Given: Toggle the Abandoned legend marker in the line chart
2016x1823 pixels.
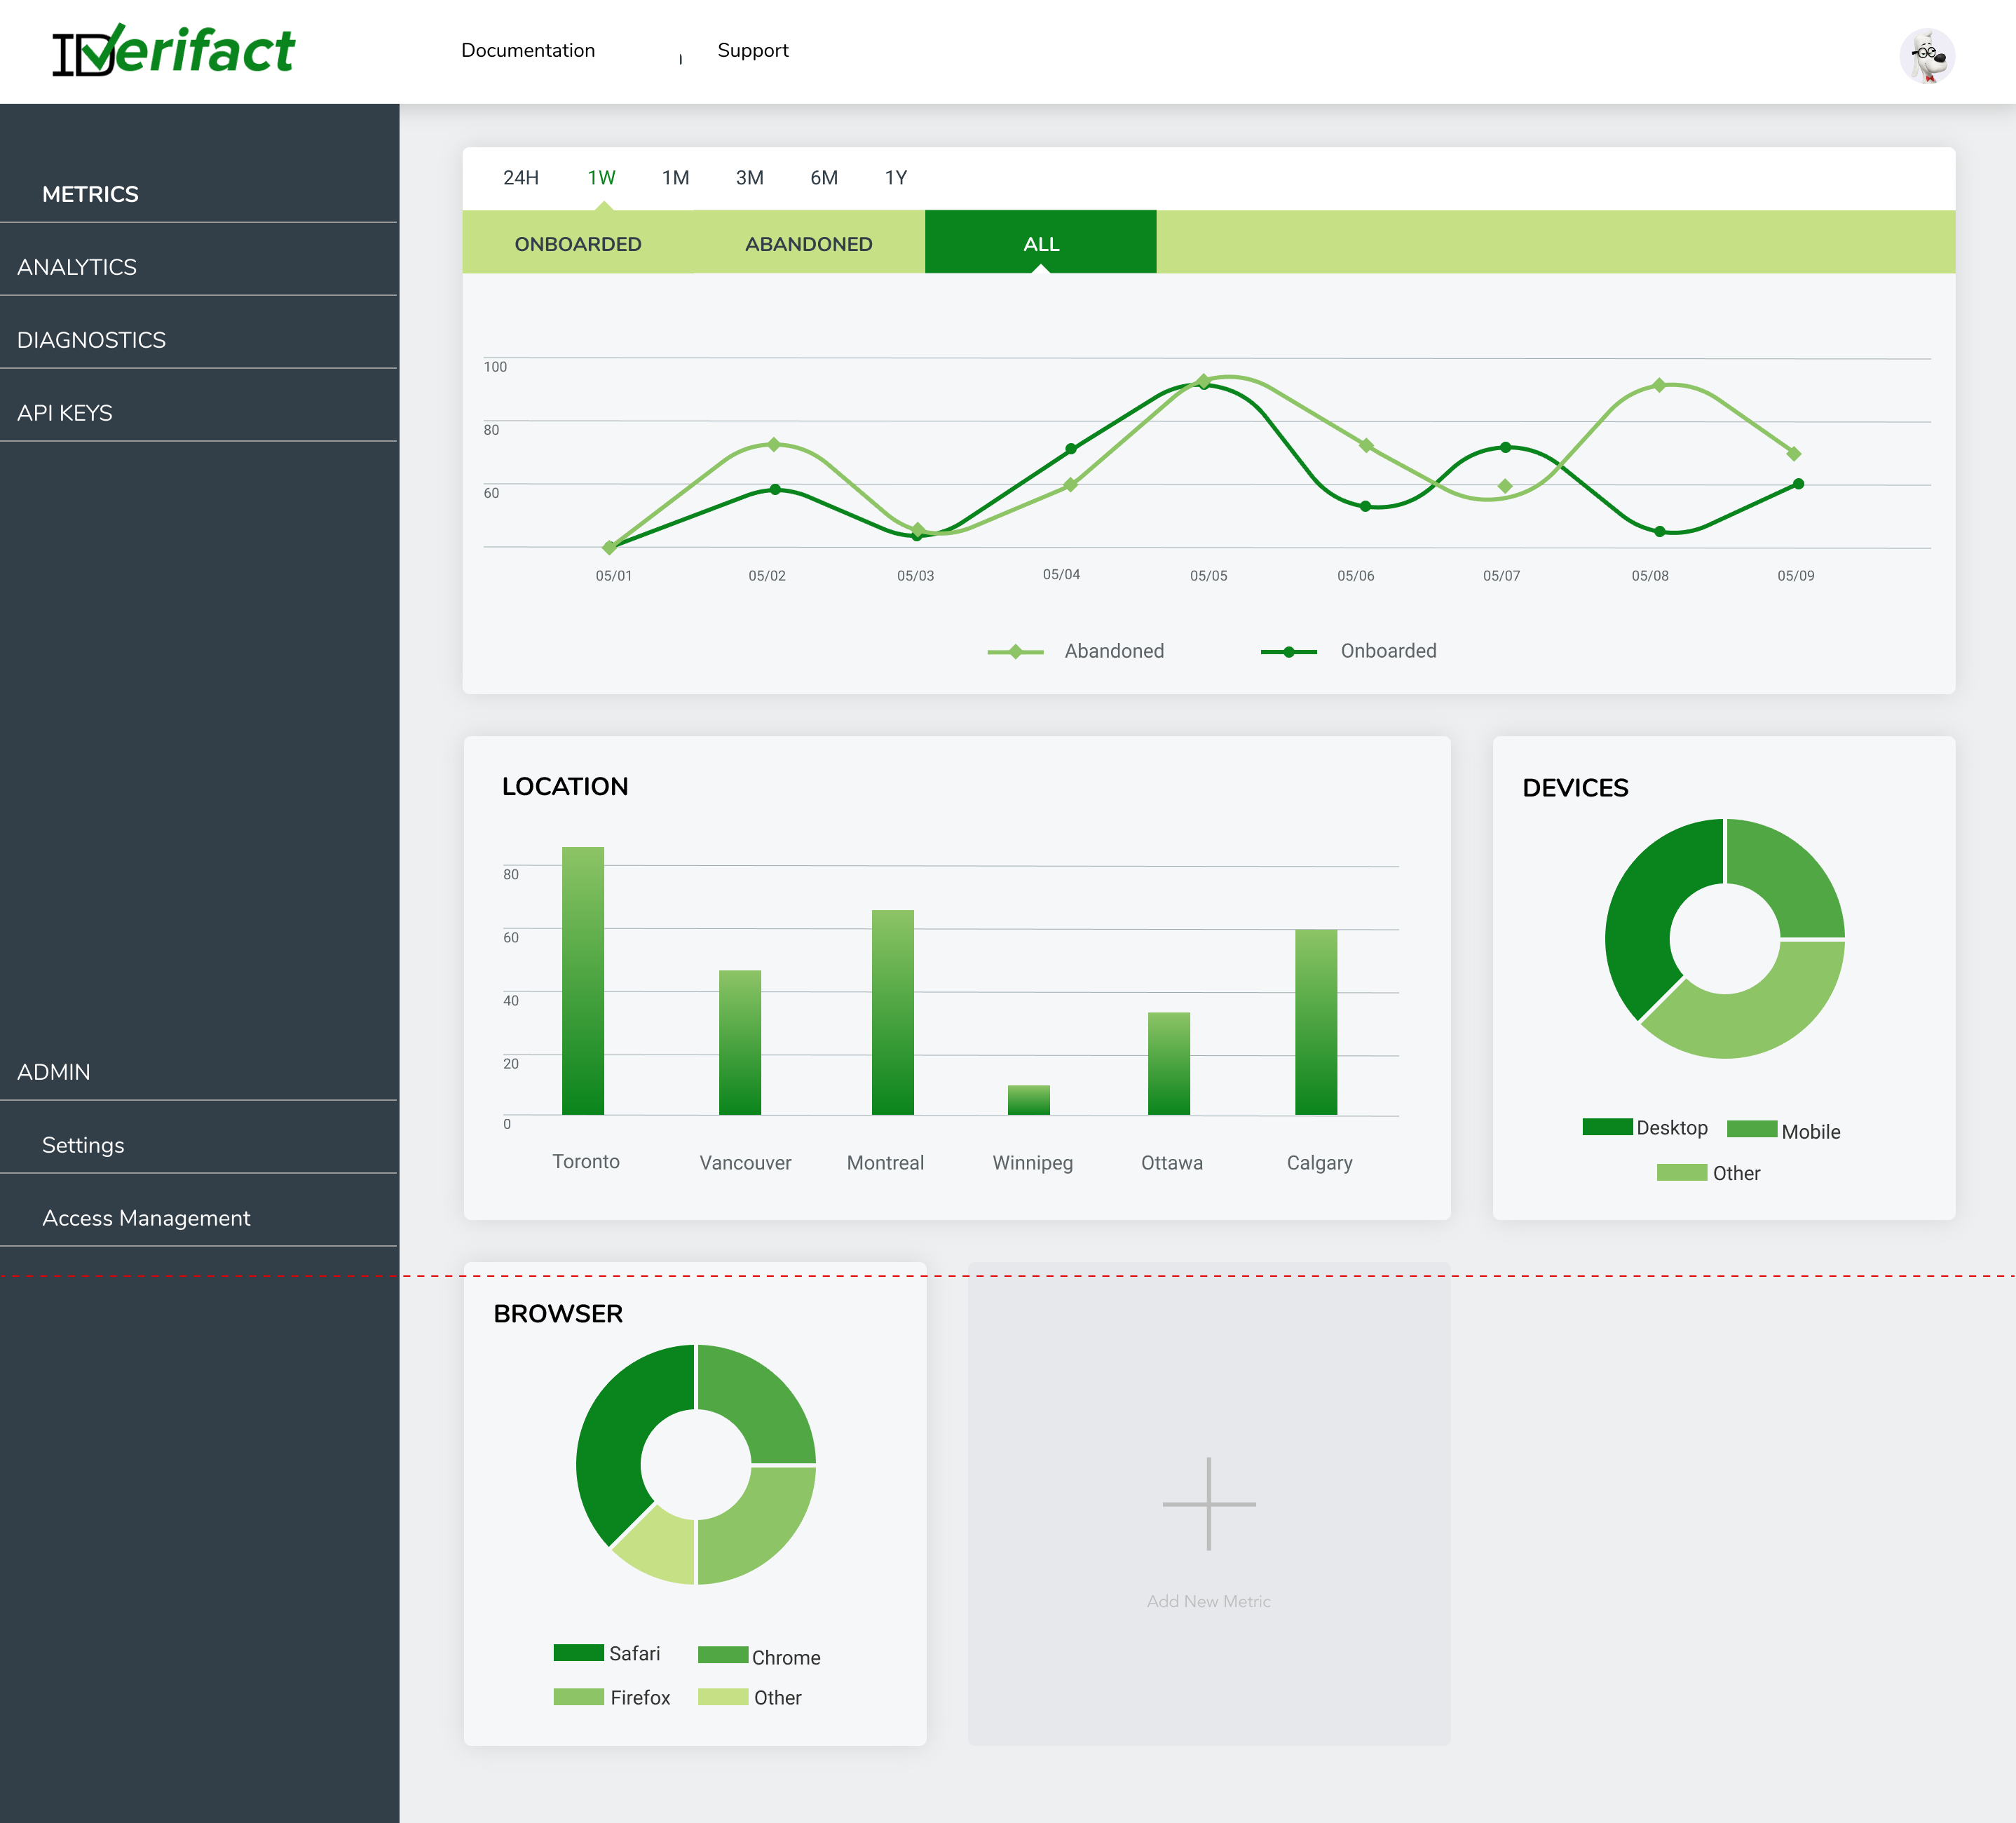Looking at the screenshot, I should tap(1015, 652).
